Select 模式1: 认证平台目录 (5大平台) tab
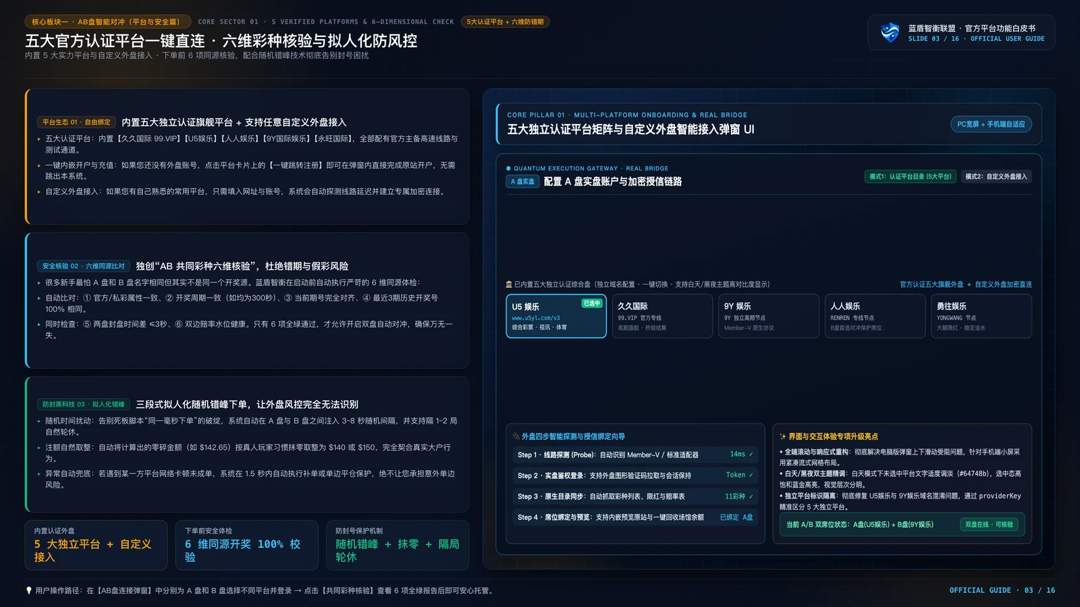This screenshot has height=607, width=1080. [x=910, y=177]
